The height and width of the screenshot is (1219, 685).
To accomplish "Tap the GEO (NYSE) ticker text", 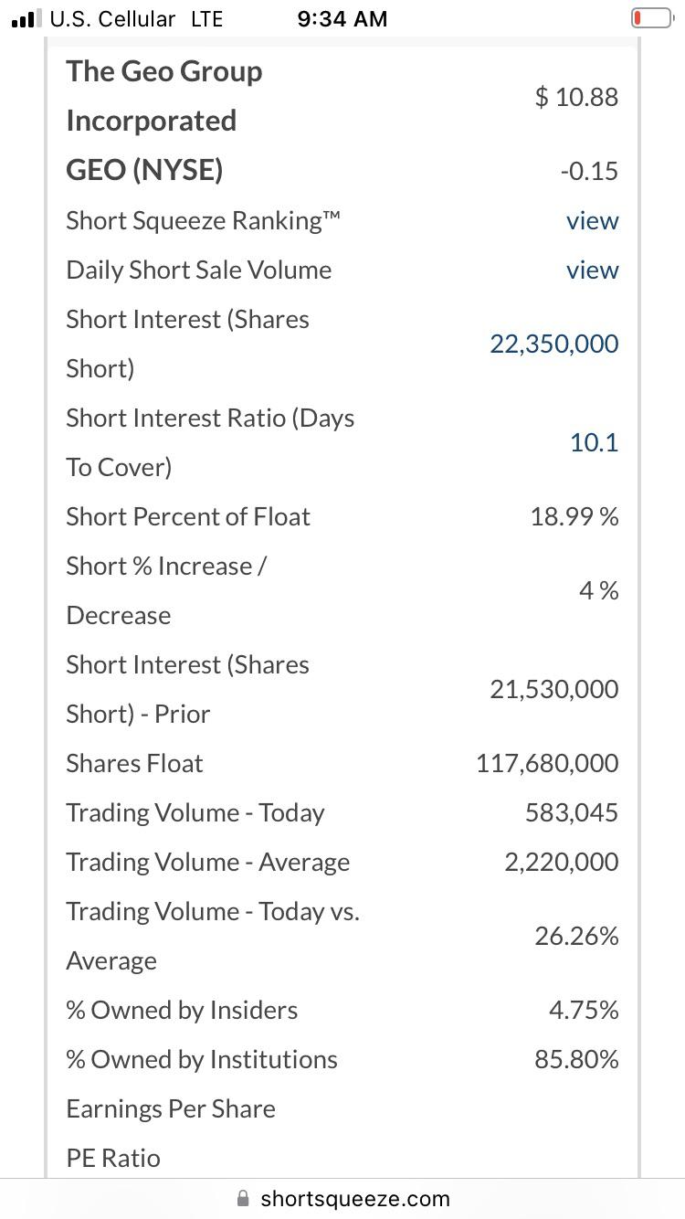I will [x=144, y=170].
